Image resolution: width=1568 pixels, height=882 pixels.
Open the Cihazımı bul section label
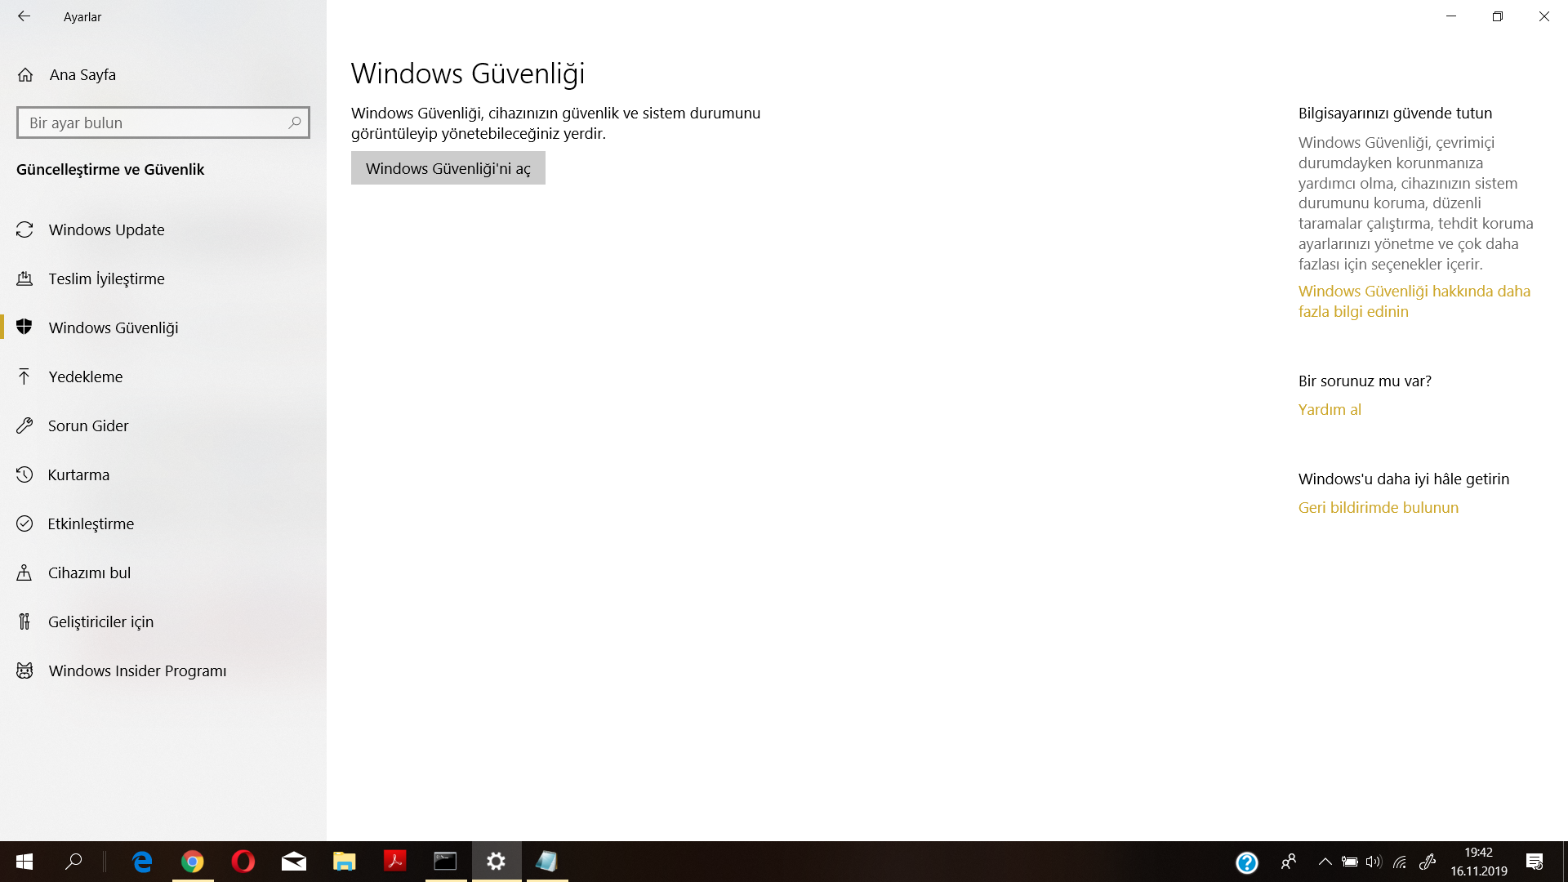point(90,572)
